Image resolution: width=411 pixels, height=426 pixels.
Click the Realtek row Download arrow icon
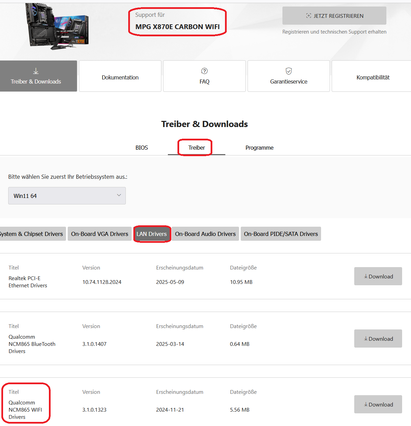366,276
